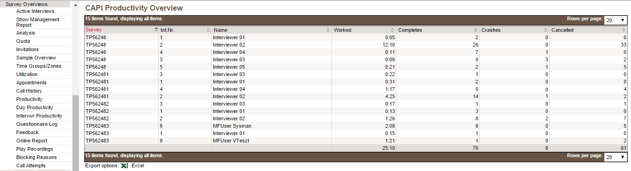631x171 pixels.
Task: Select Invitations in the sidebar
Action: (27, 49)
